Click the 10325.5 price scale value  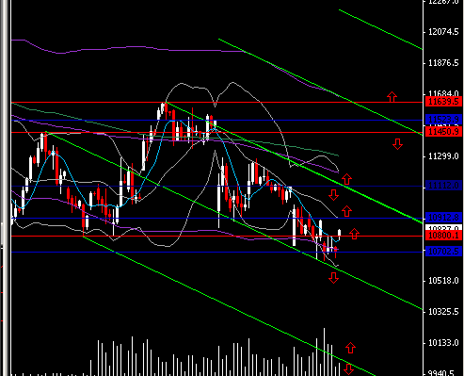click(443, 312)
